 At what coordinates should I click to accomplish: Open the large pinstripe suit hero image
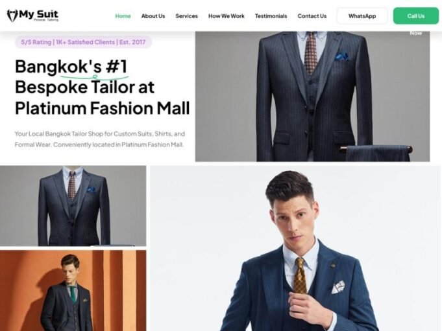pos(312,97)
